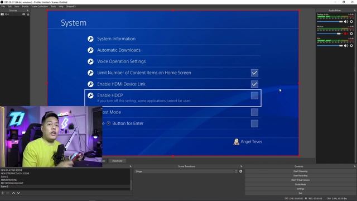Toggle Limit Number of Content Items checkbox
357x201 pixels.
pos(254,73)
